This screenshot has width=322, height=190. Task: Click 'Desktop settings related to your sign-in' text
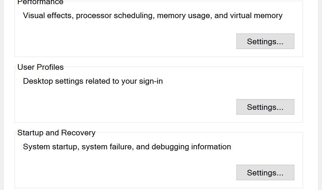[x=93, y=81]
